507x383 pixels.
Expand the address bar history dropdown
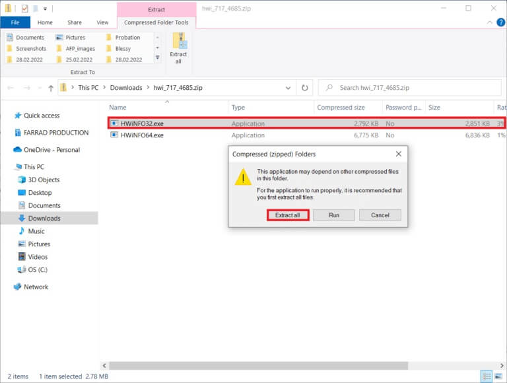pyautogui.click(x=288, y=88)
